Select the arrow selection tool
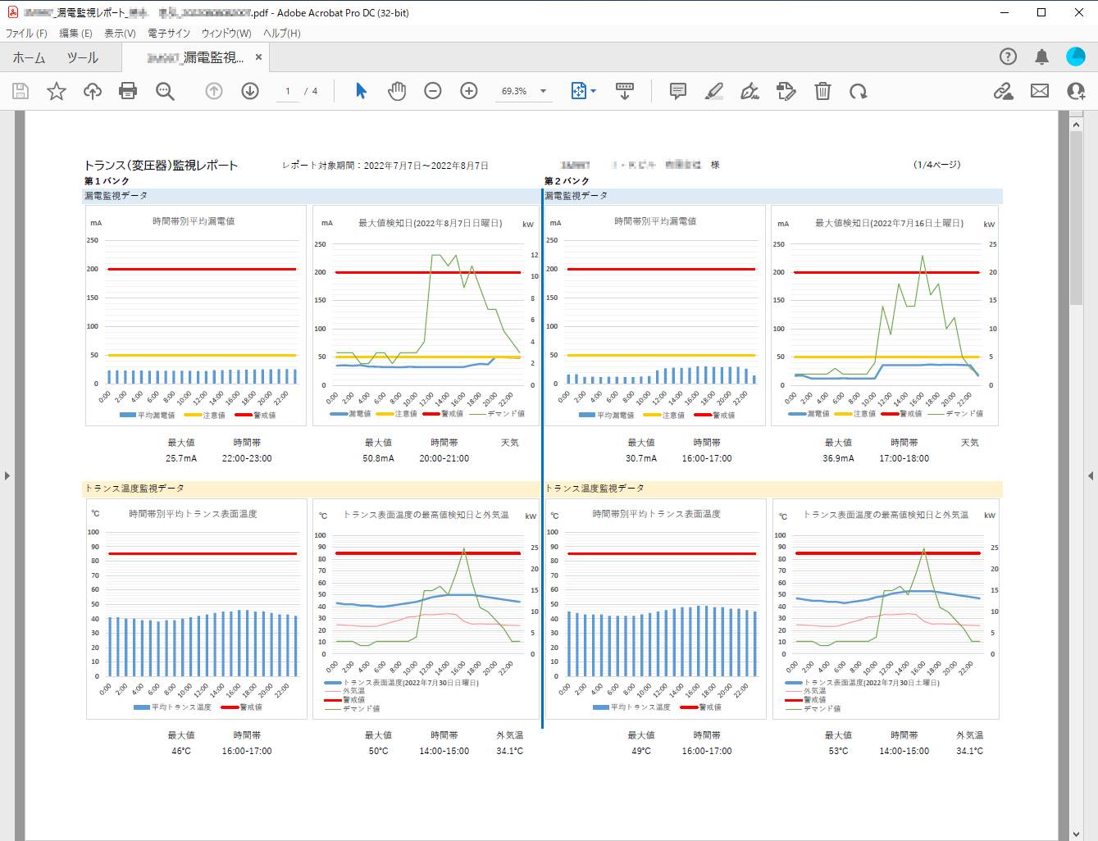The width and height of the screenshot is (1098, 841). point(361,91)
